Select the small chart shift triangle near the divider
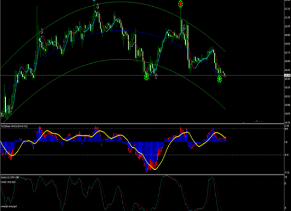Image resolution: width=291 pixels, height=211 pixels. click(257, 121)
